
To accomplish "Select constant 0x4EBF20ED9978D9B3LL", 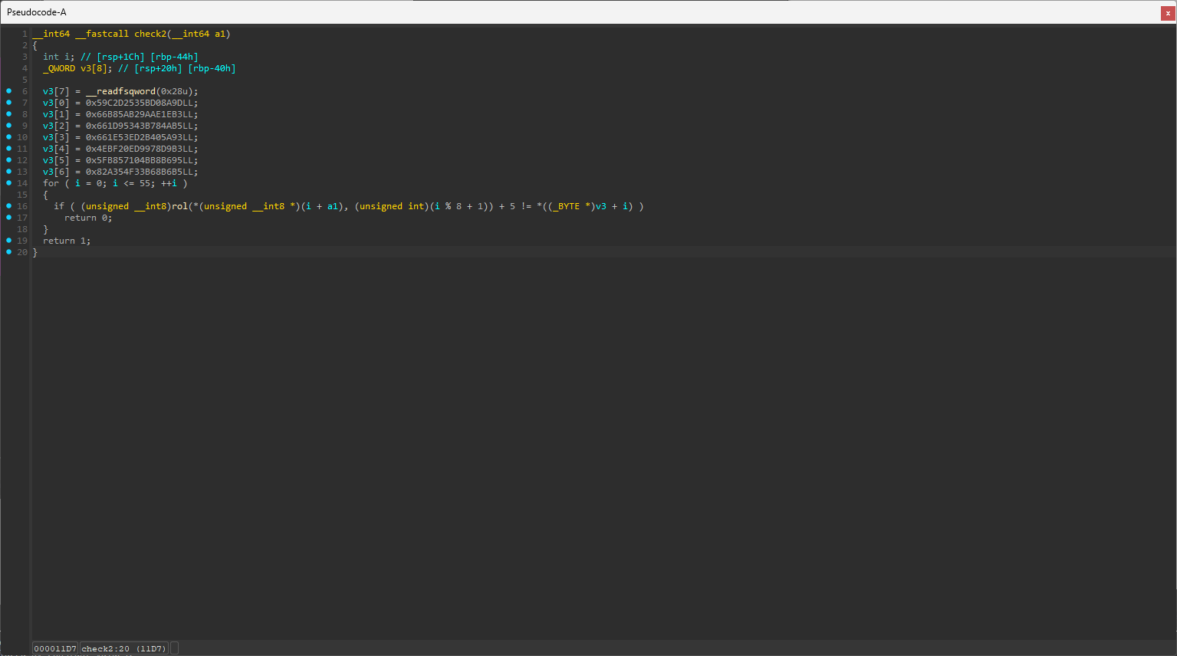I will (140, 149).
